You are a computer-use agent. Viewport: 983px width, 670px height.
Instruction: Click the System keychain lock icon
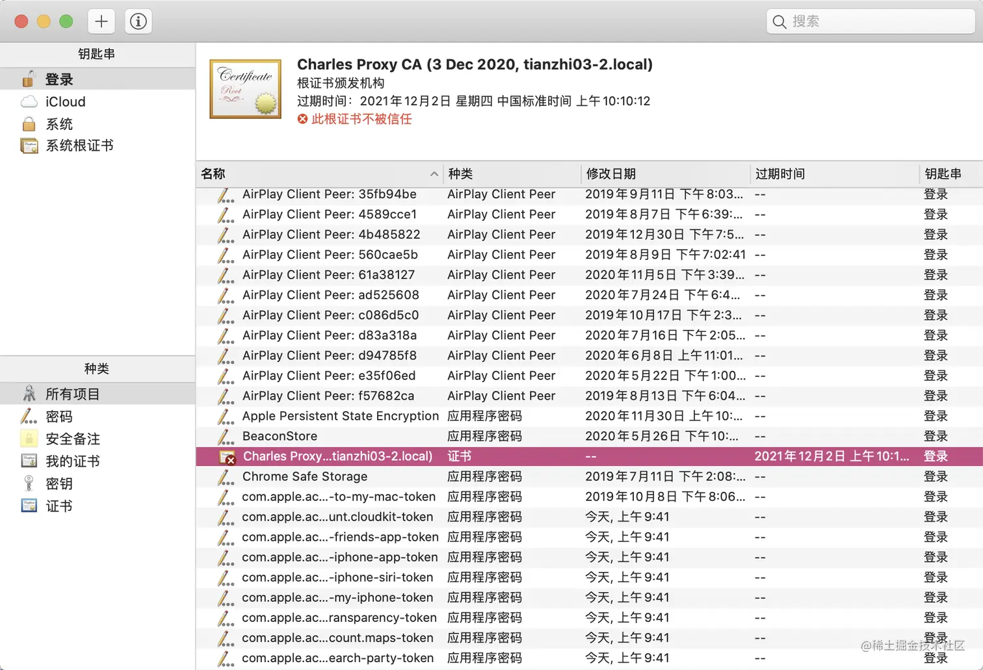pos(29,123)
